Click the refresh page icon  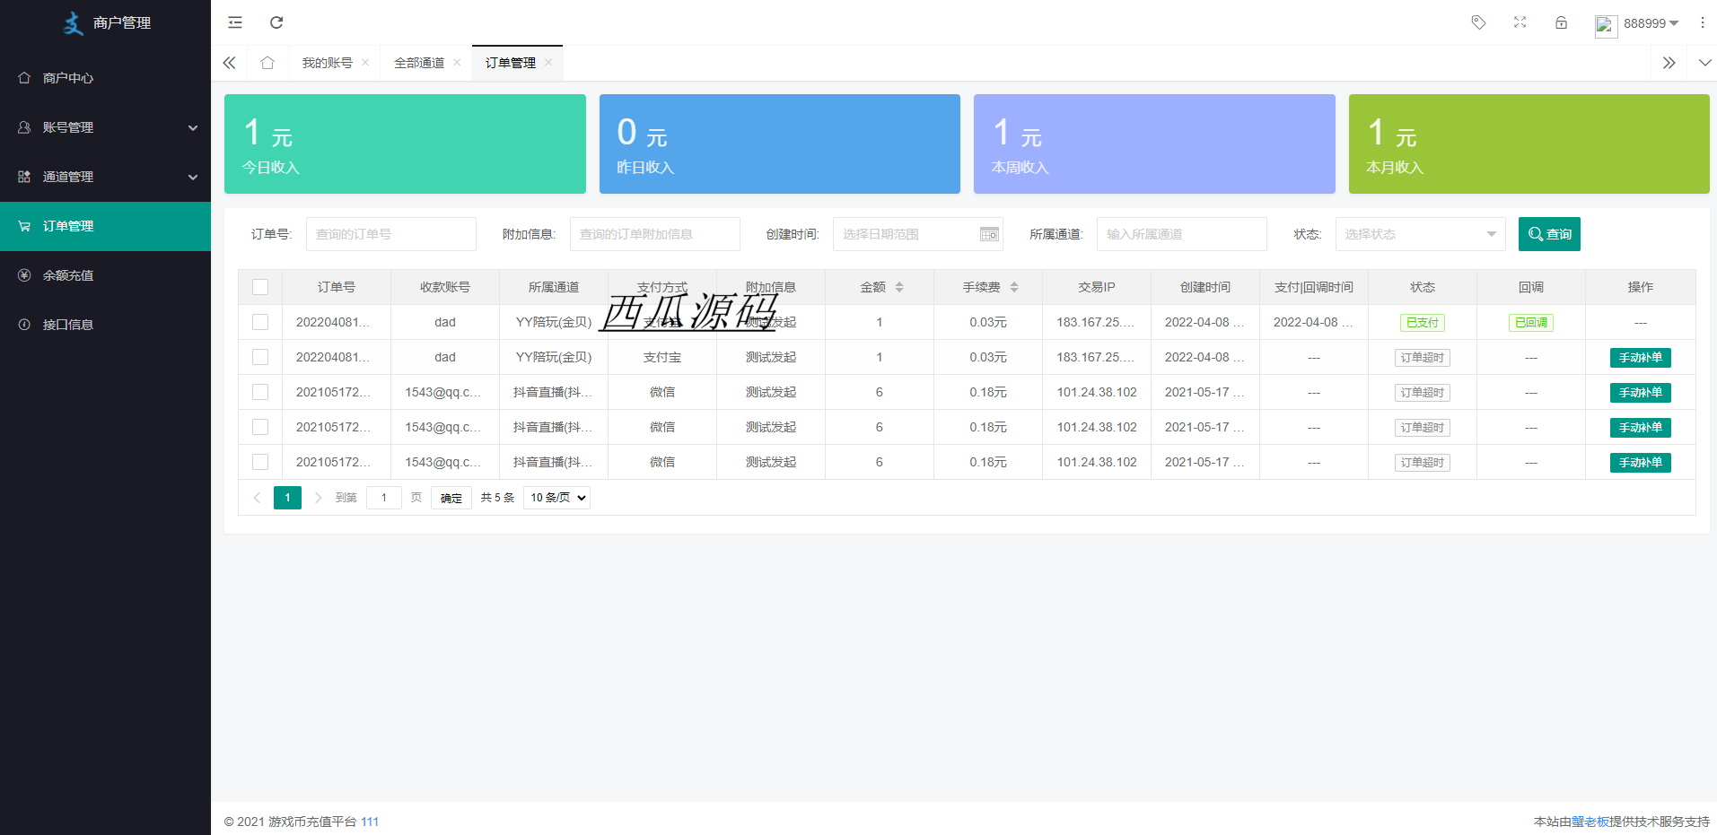pyautogui.click(x=276, y=22)
